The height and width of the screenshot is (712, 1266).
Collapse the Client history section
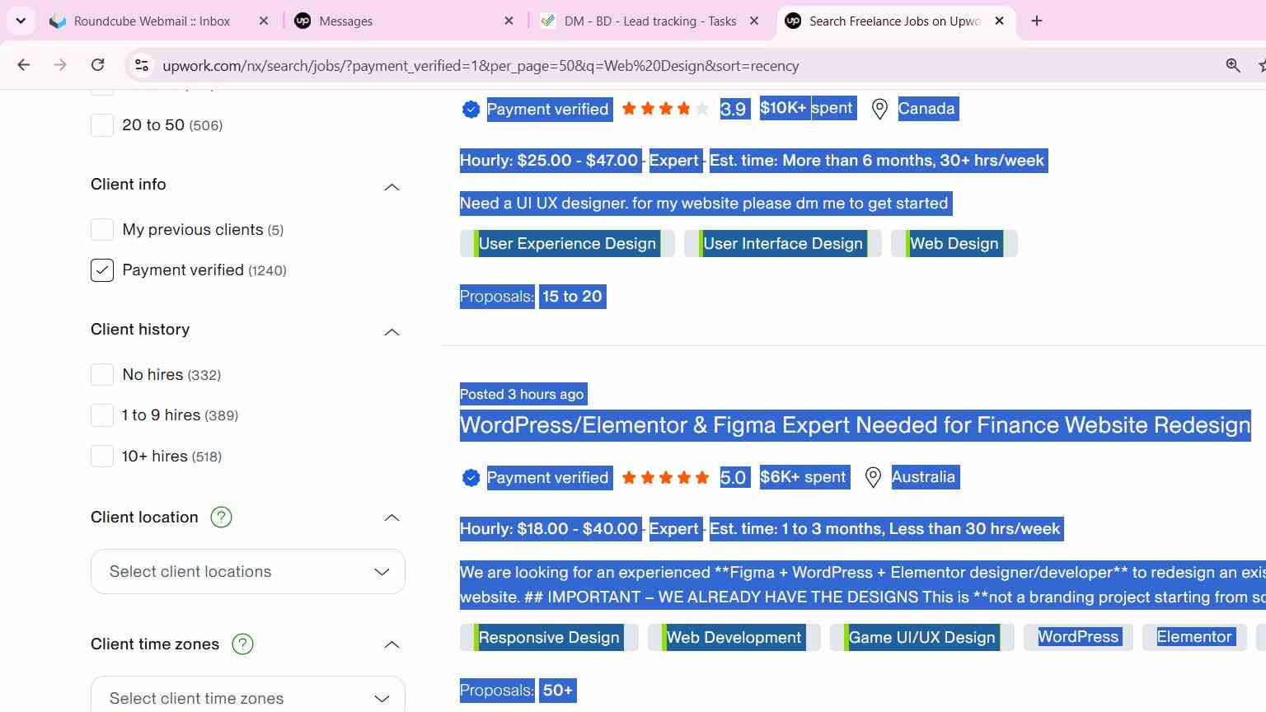tap(392, 332)
